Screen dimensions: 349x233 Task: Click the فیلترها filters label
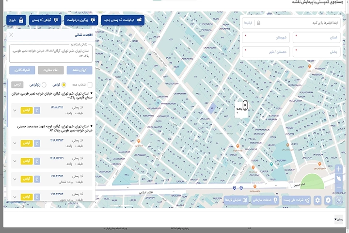click(248, 23)
